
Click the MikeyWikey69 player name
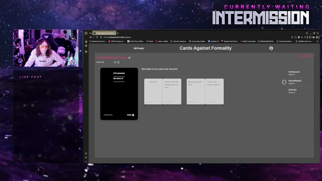click(x=295, y=81)
